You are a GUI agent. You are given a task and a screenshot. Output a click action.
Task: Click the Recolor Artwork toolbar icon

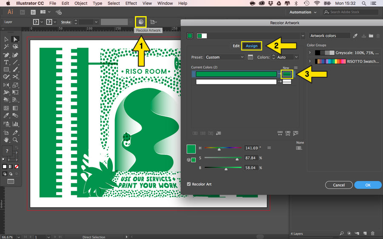141,22
